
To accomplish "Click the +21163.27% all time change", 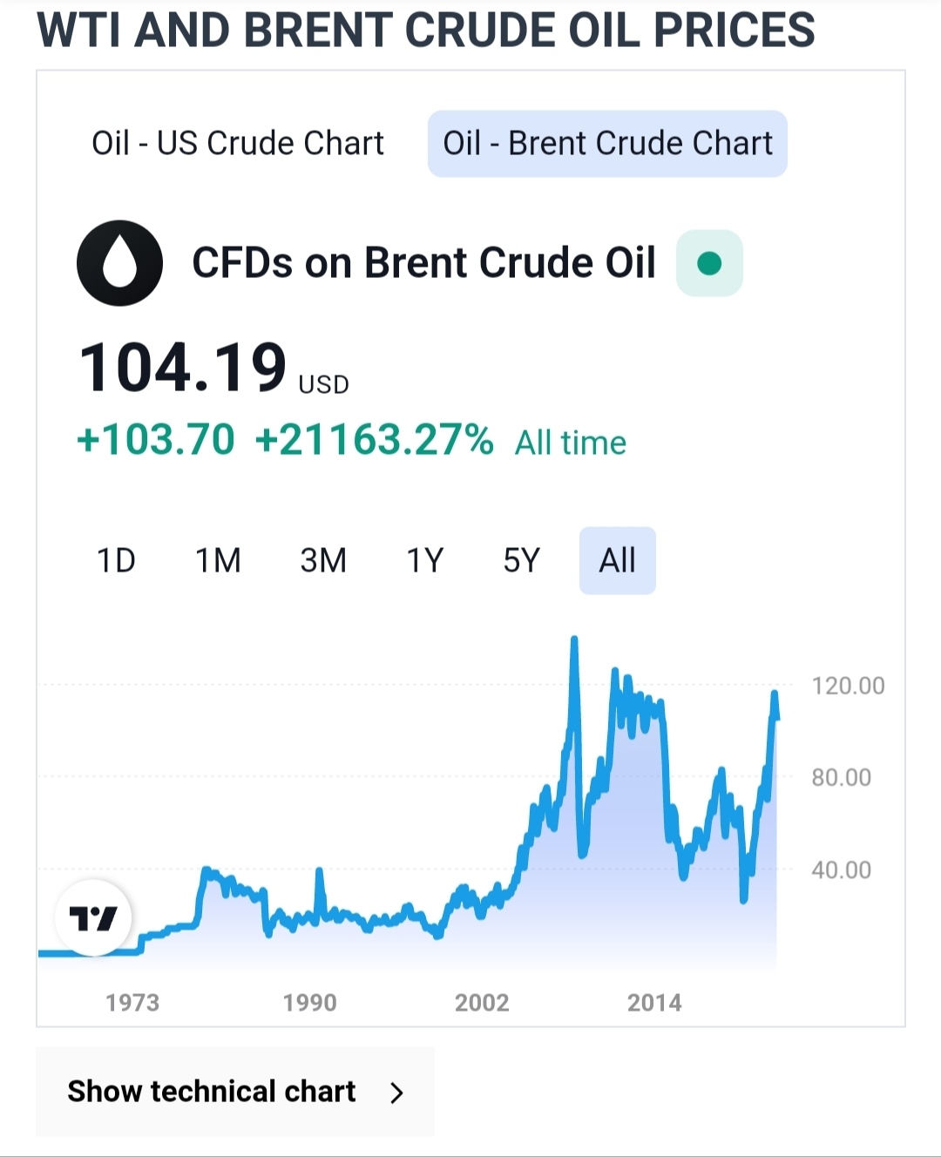I will tap(374, 440).
